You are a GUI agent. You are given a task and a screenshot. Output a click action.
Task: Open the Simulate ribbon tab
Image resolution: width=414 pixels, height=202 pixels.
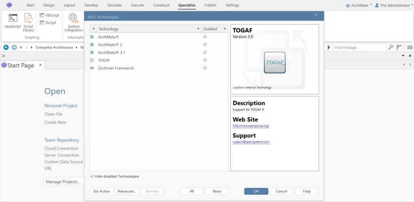[x=114, y=5]
